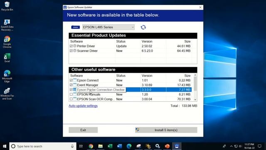Click Install 5 item(s) button
The width and height of the screenshot is (266, 150).
coord(166,130)
